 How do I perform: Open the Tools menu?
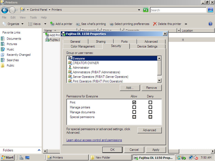tap(33, 17)
